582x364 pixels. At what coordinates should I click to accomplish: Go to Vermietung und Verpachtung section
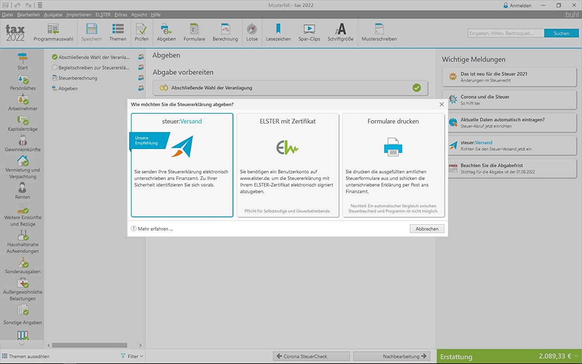[23, 167]
